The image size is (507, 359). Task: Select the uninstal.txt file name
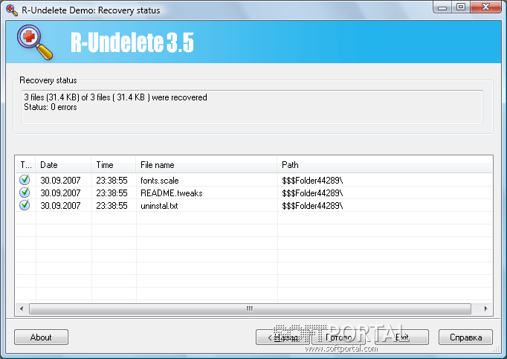(x=159, y=205)
